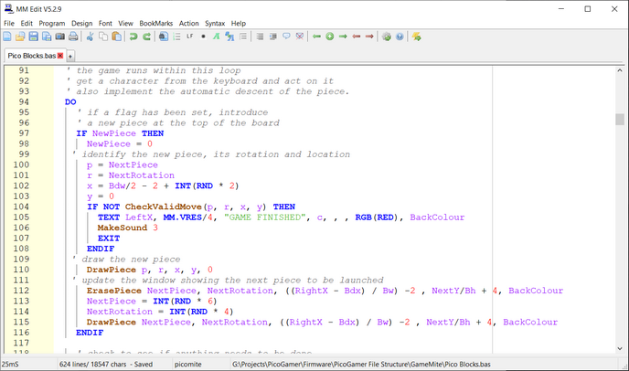Click the vertical scrollbar thumb
This screenshot has height=371, width=629.
tap(620, 119)
